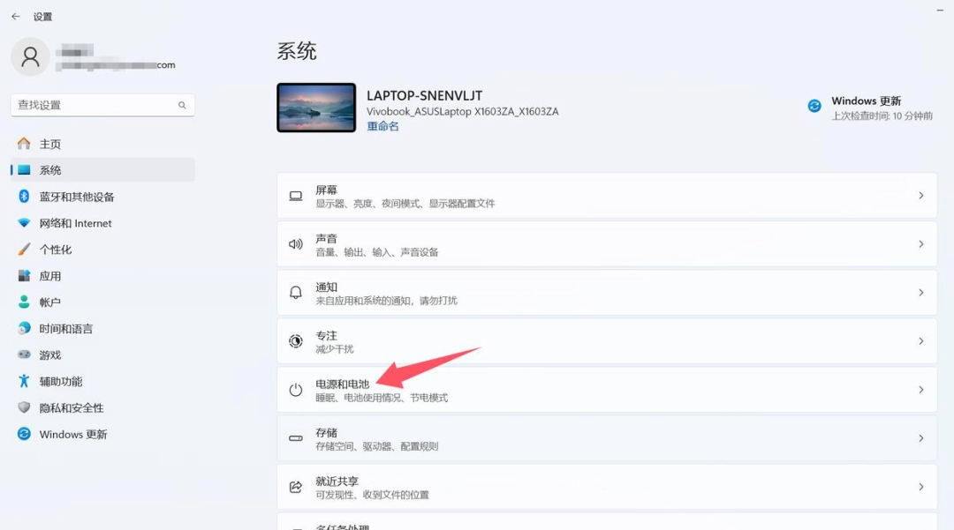Screen dimensions: 954x530
Task: Click the 帐户 person icon
Action: (24, 302)
